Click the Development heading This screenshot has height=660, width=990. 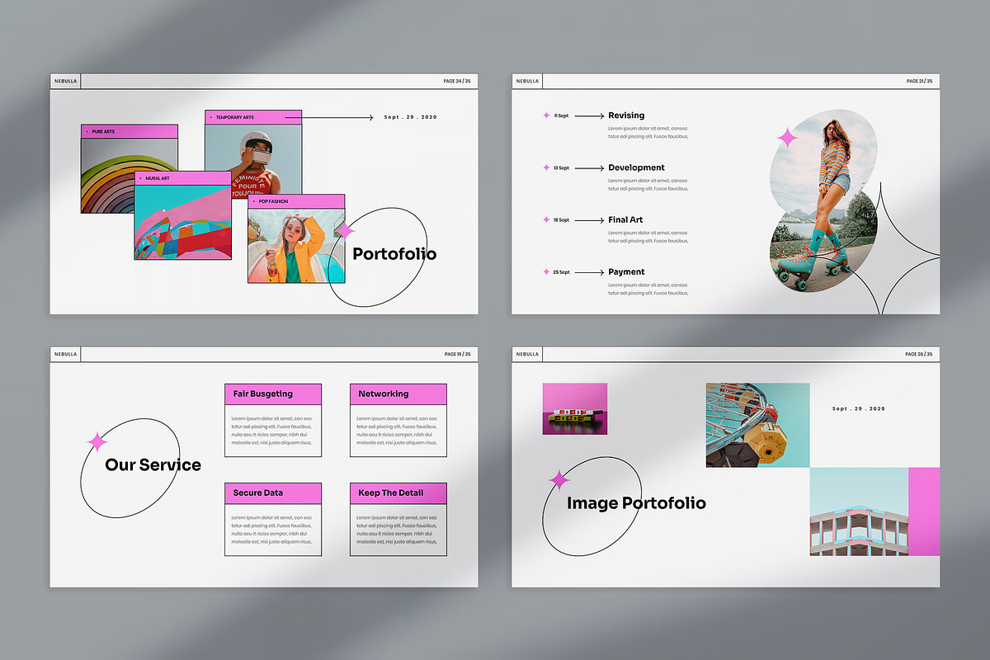(636, 167)
